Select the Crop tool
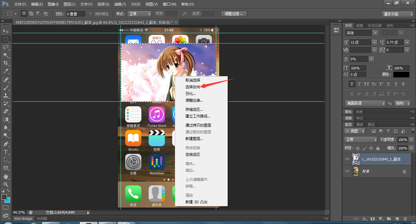Viewport: 416px width, 224px height. [6, 63]
